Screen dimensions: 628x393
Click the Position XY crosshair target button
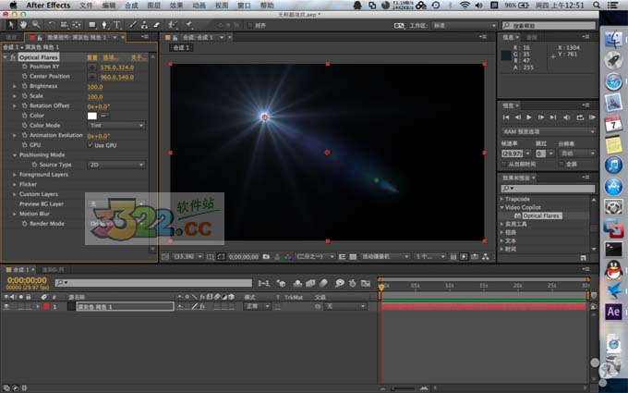[x=92, y=67]
